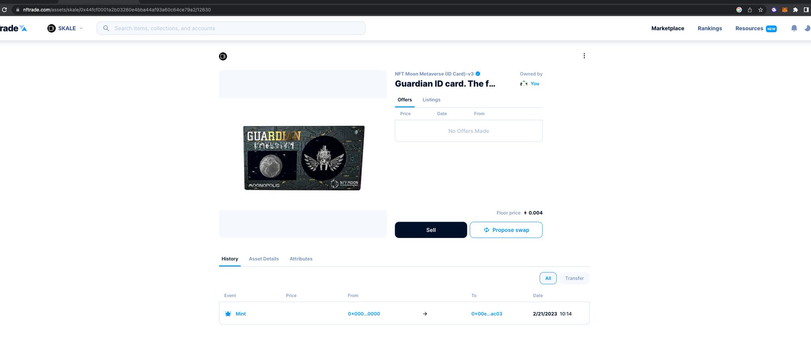Image resolution: width=811 pixels, height=342 pixels.
Task: Open the three-dot more options menu
Action: point(584,56)
